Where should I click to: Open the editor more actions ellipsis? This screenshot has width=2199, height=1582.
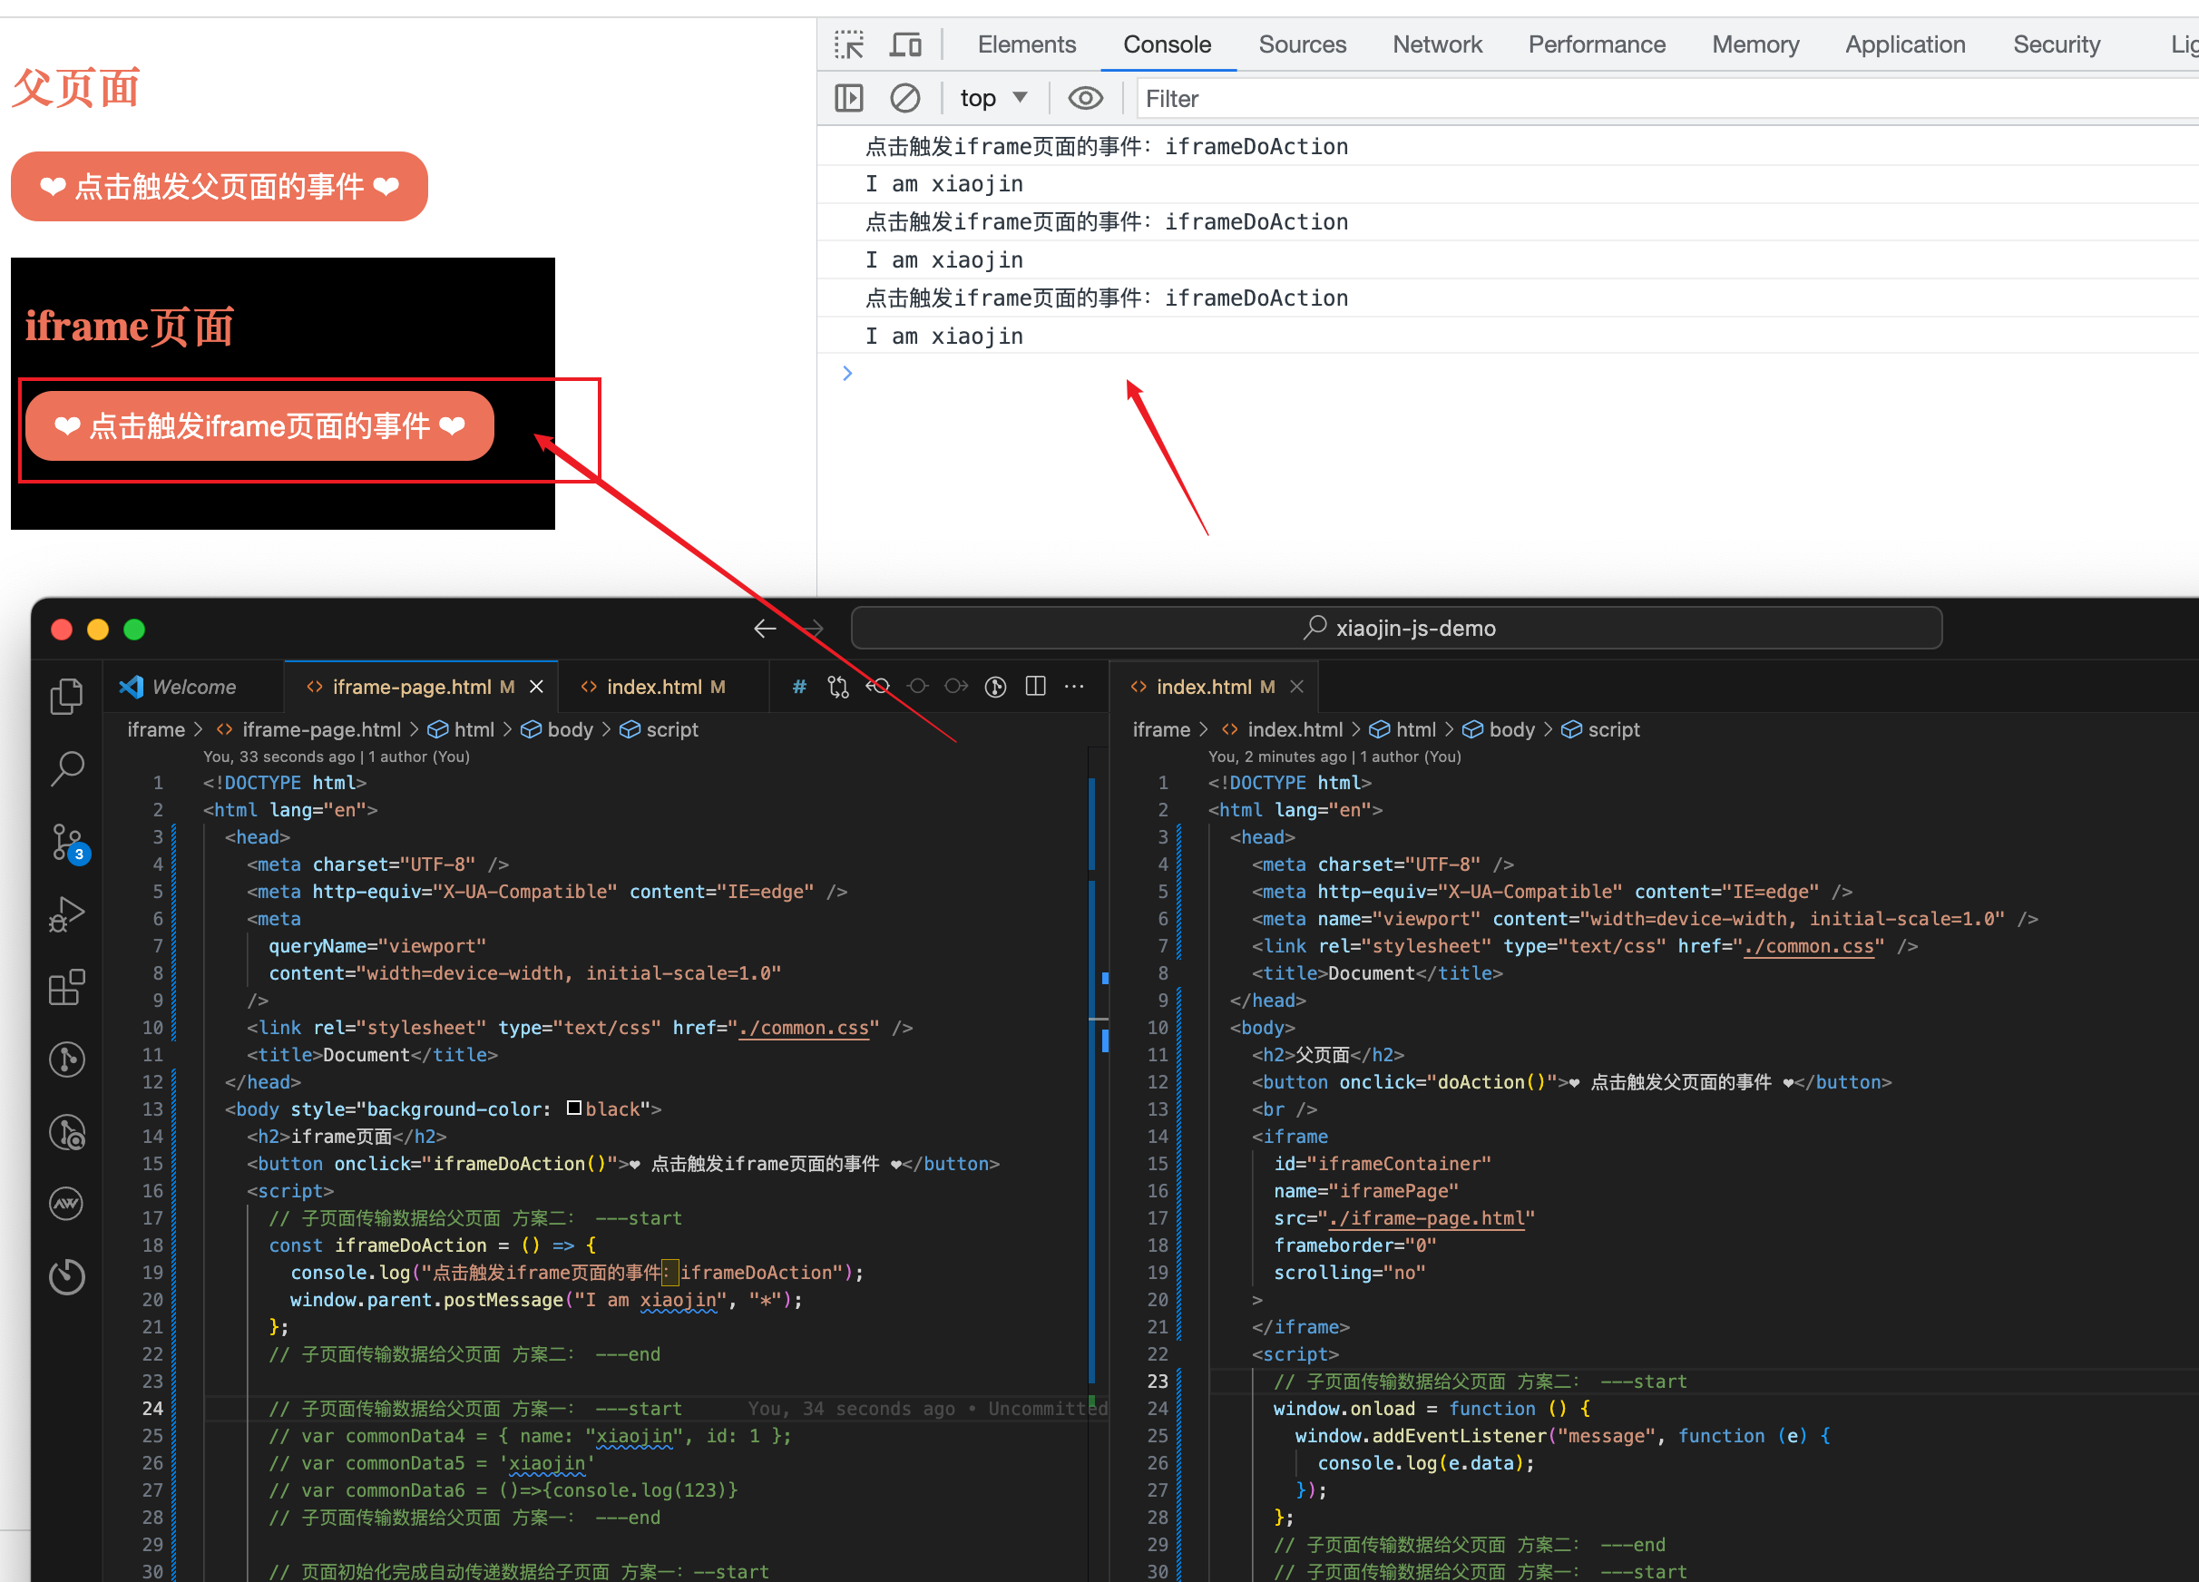(1074, 687)
